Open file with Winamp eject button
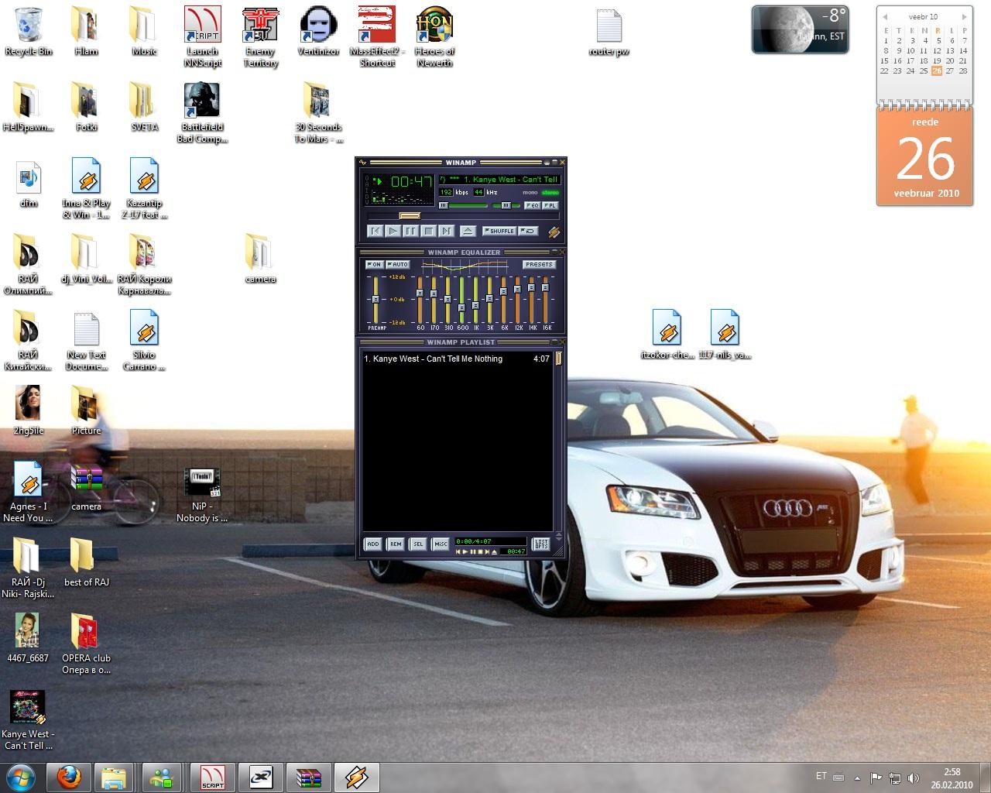The height and width of the screenshot is (793, 991). click(x=468, y=231)
